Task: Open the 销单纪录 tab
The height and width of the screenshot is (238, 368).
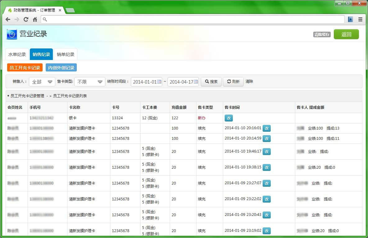Action: [x=66, y=54]
